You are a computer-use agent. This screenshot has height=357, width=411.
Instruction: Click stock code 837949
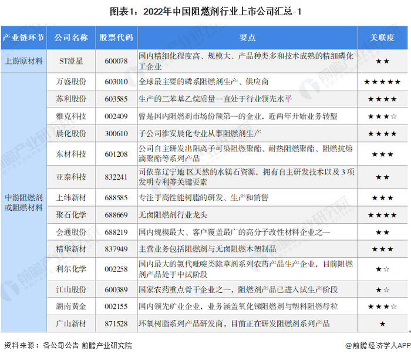point(116,249)
